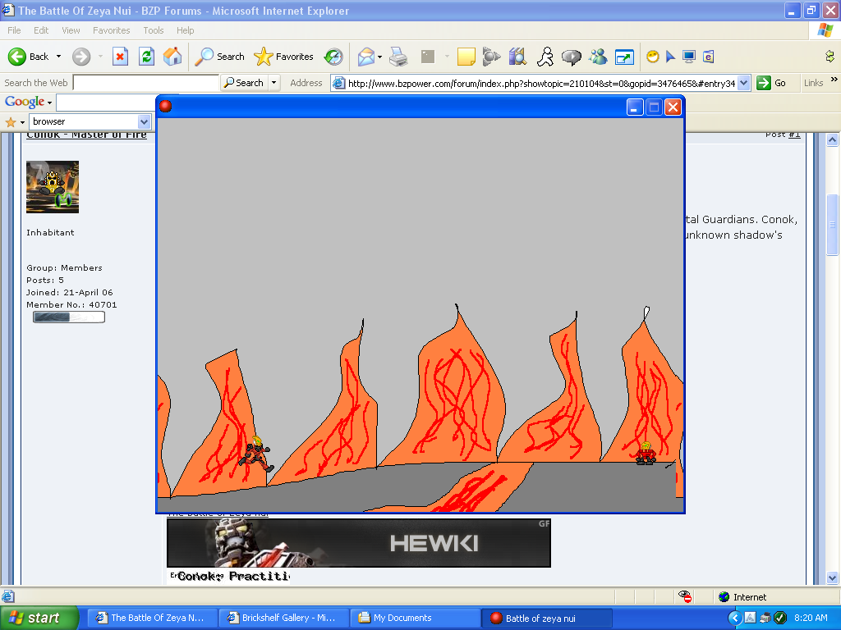Click Conok's avatar thumbnail
841x630 pixels.
[53, 186]
